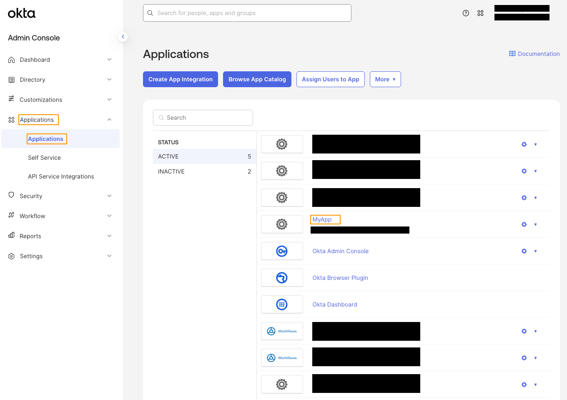Open the More dropdown button
This screenshot has height=400, width=567.
[385, 79]
